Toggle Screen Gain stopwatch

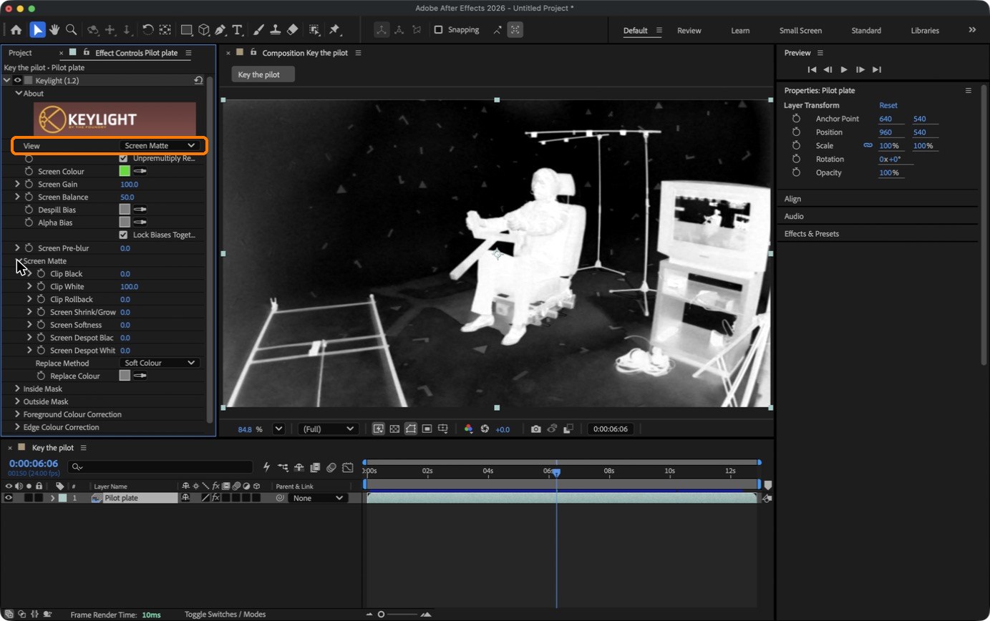tap(29, 185)
